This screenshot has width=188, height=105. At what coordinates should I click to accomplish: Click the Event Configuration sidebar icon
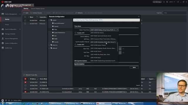click(3, 29)
